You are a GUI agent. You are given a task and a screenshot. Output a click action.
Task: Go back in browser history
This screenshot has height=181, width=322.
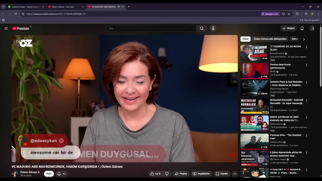4,14
